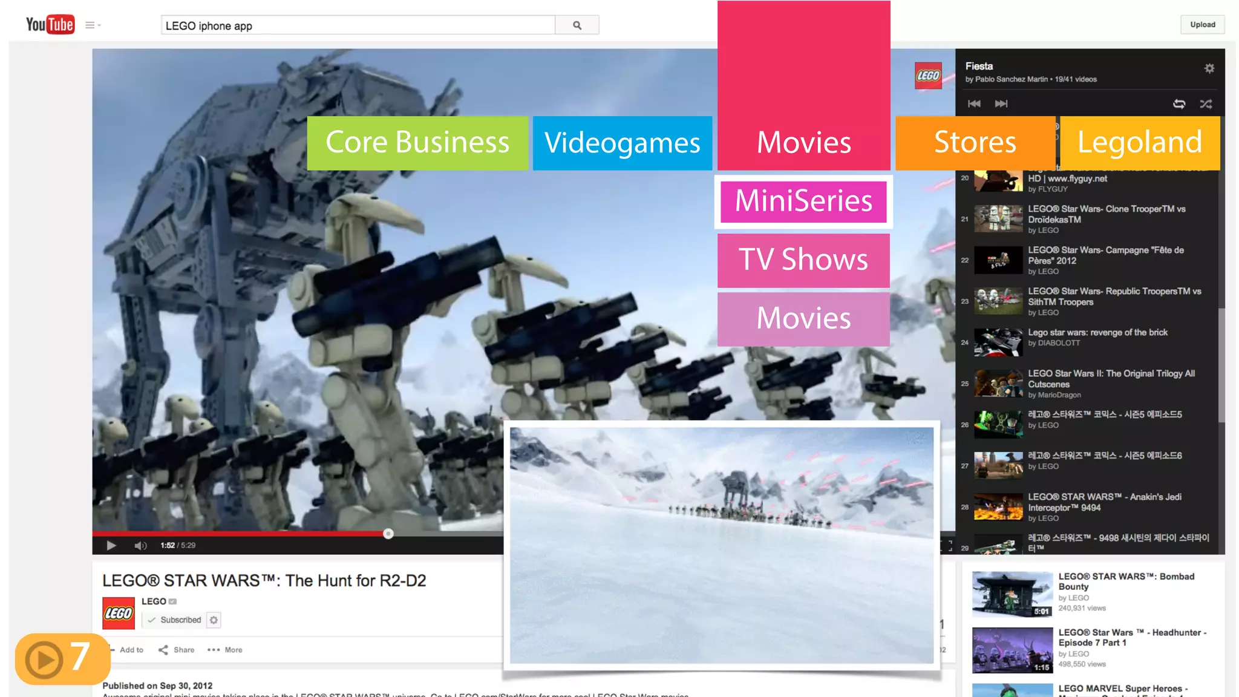The width and height of the screenshot is (1239, 697).
Task: Click the LEGO logo watermark on video
Action: coord(928,76)
